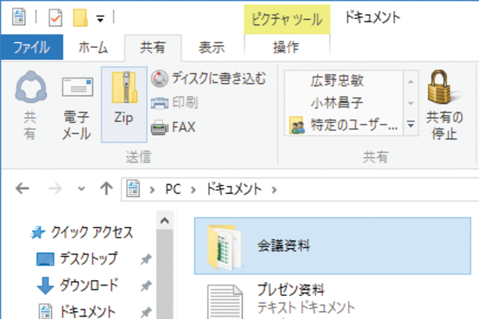Click navigation pane scroll up arrow
Viewport: 479px width, 319px height.
click(x=164, y=220)
